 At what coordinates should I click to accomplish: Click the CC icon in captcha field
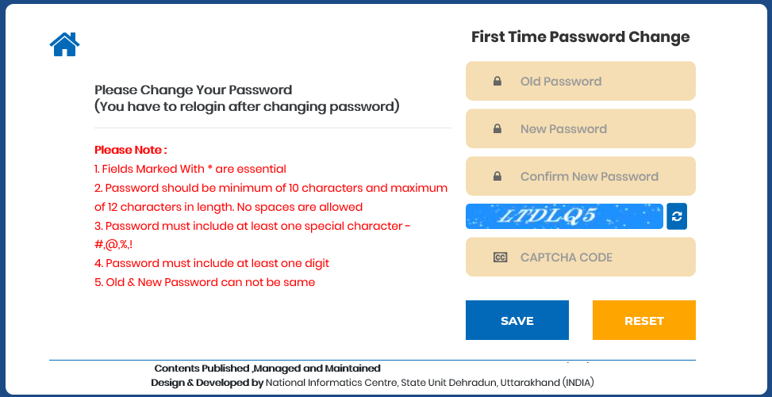pos(500,258)
